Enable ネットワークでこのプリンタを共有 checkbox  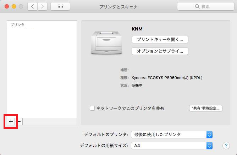[x=92, y=108]
